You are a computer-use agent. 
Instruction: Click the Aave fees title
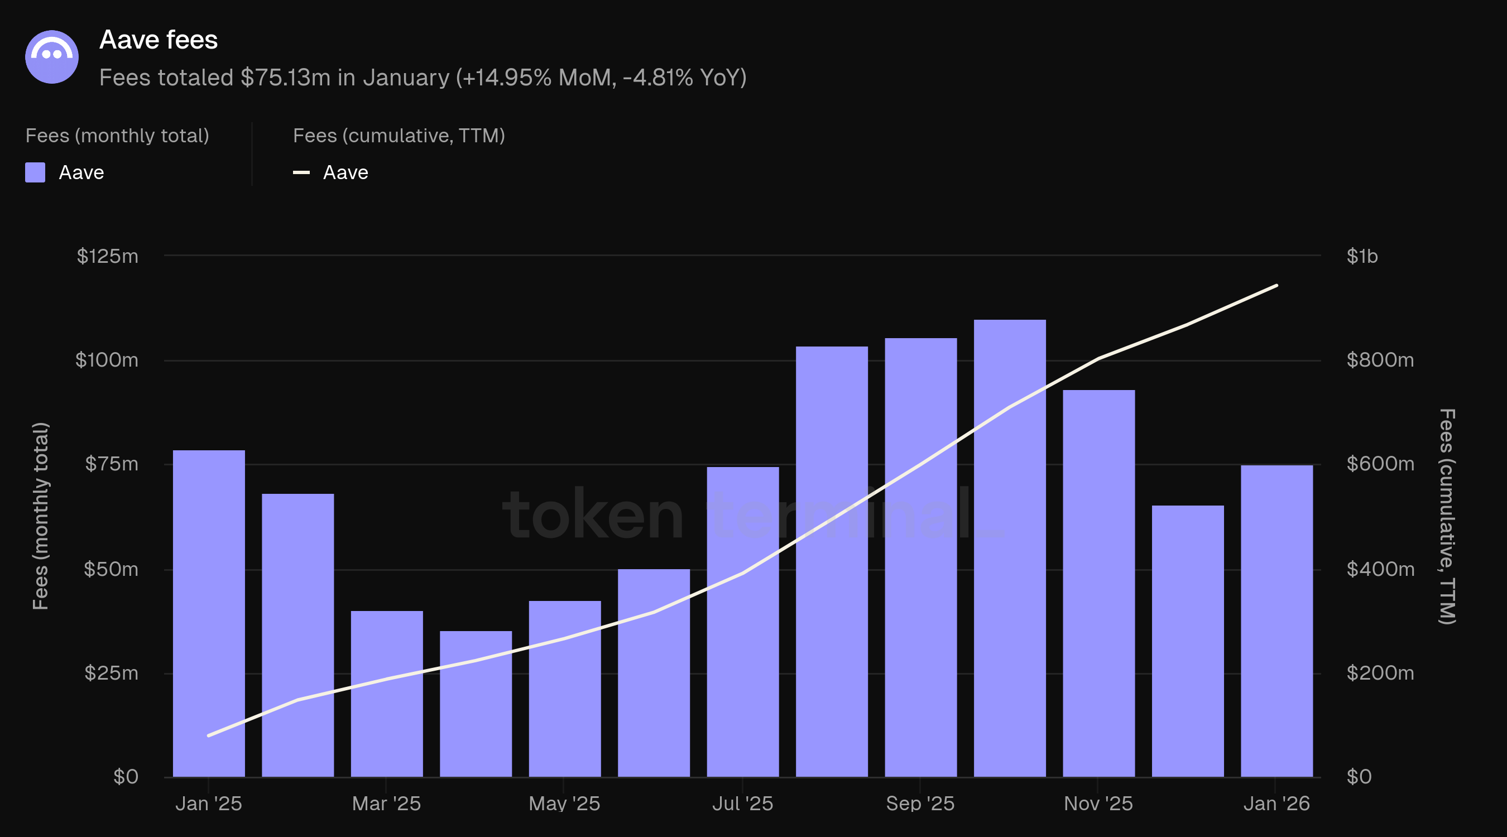(x=159, y=40)
